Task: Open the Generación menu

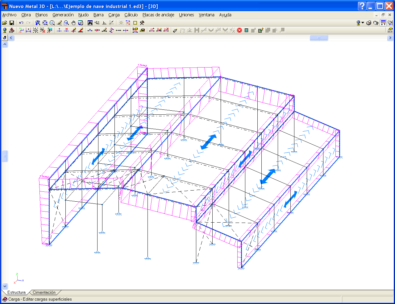Action: click(63, 15)
